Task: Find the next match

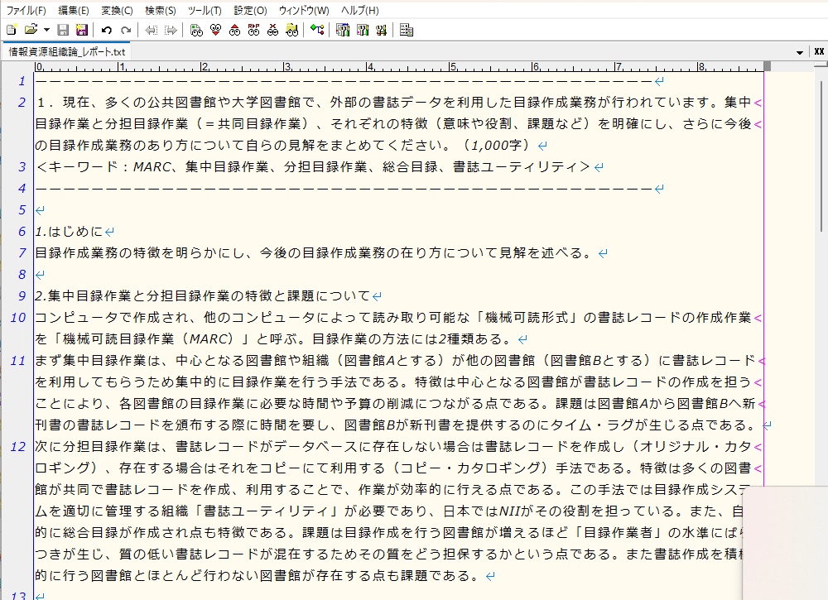Action: click(x=216, y=29)
